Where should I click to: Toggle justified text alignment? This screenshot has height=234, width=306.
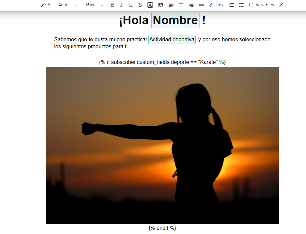pyautogui.click(x=201, y=5)
